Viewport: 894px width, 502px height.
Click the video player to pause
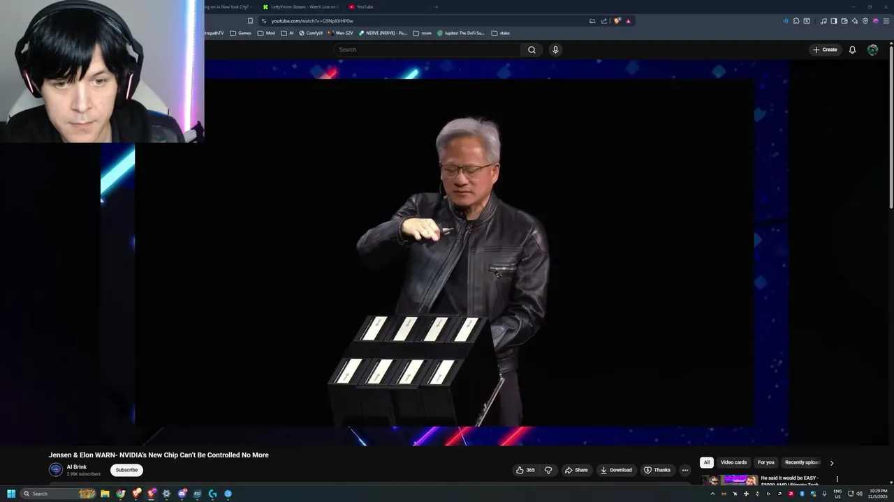(444, 252)
